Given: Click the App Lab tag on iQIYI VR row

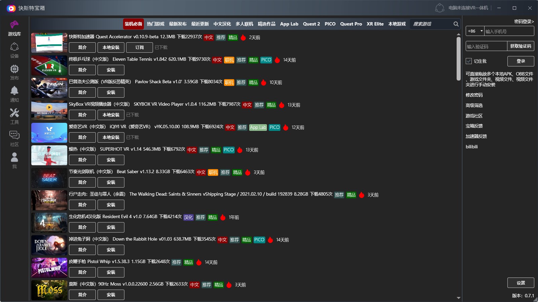Looking at the screenshot, I should coord(258,127).
